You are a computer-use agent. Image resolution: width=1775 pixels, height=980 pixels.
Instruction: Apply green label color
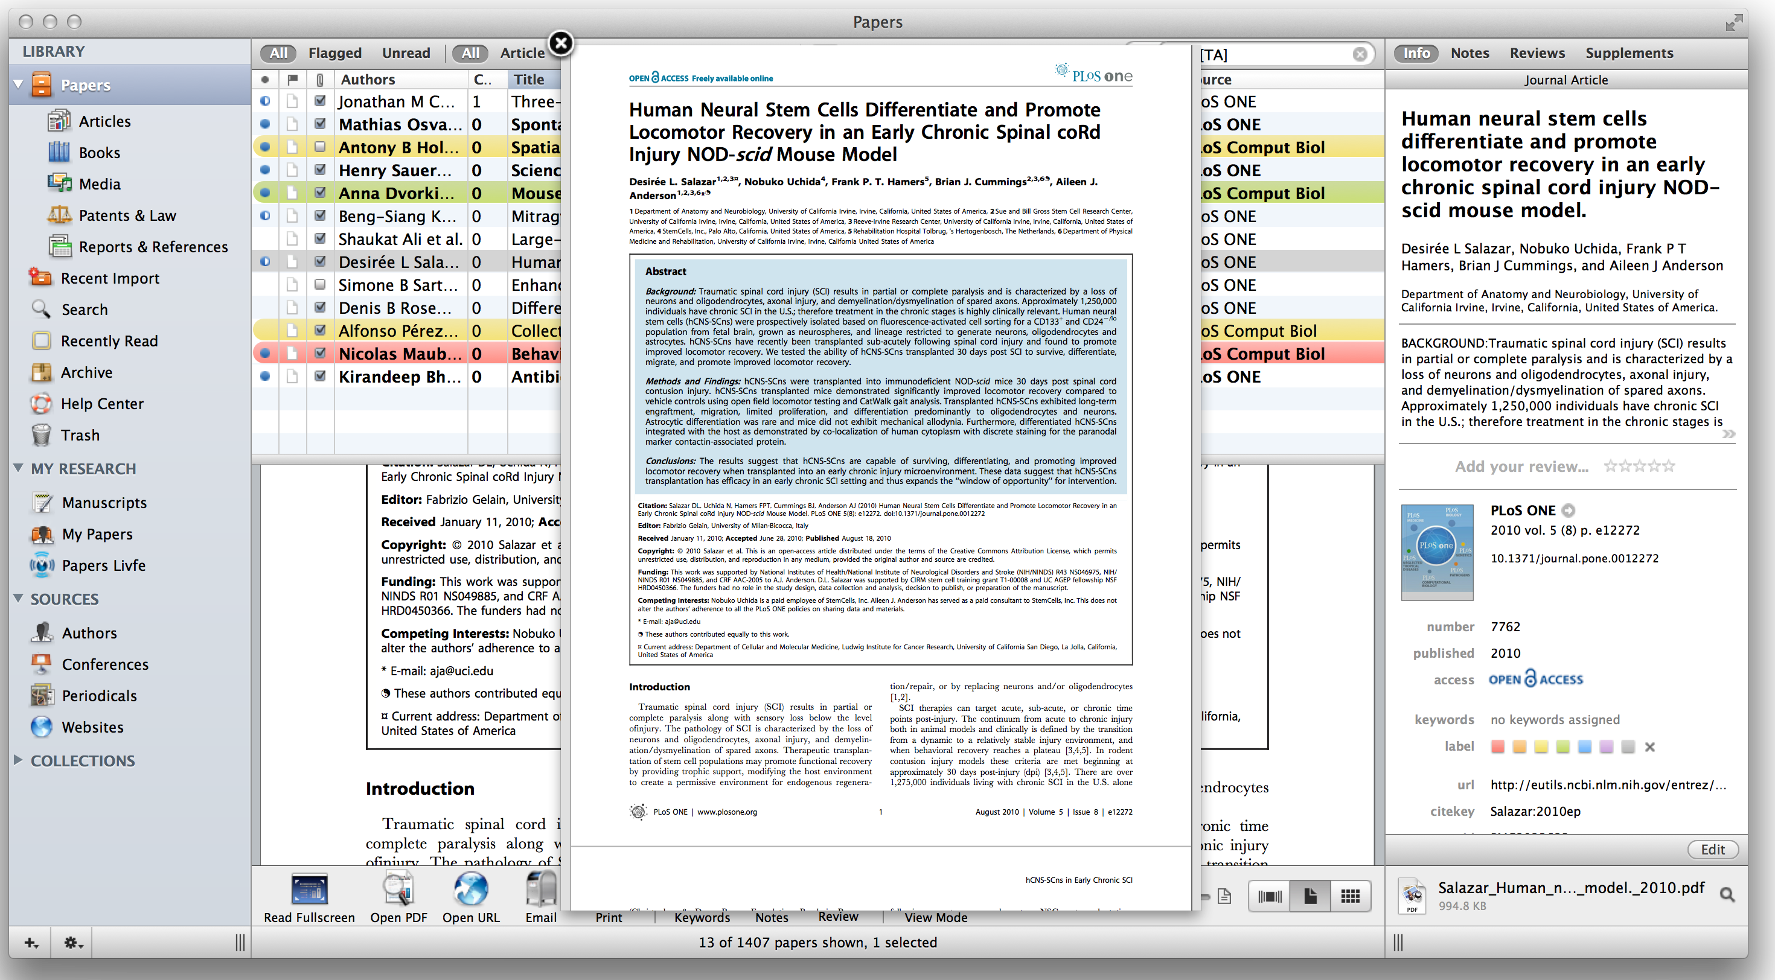point(1562,746)
